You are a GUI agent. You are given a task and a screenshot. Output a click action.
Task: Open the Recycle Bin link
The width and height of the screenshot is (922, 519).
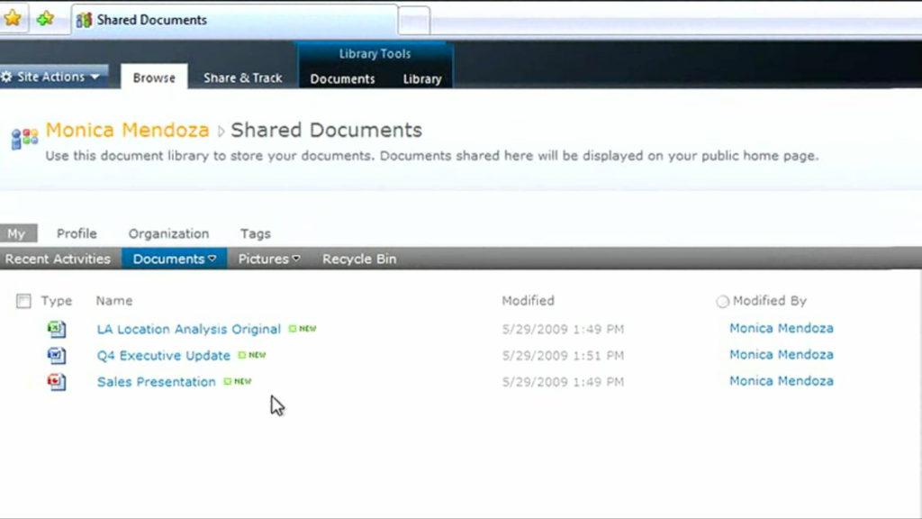[x=359, y=259]
